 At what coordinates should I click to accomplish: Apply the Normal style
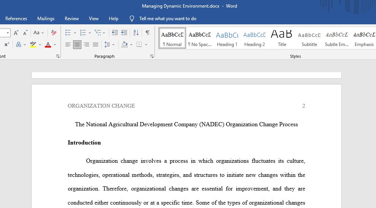click(172, 38)
